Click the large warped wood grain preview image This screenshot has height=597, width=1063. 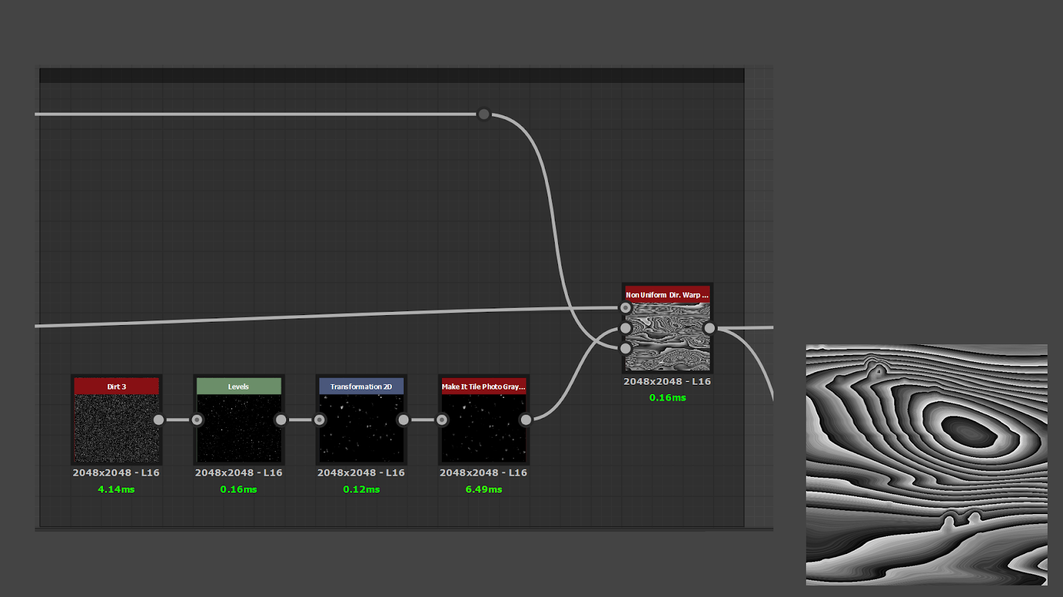[x=927, y=465]
